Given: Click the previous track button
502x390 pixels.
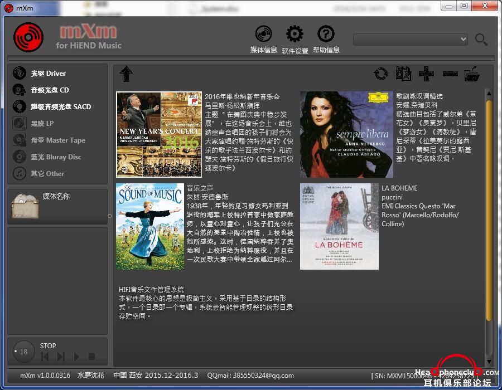Looking at the screenshot, I should pyautogui.click(x=45, y=357).
